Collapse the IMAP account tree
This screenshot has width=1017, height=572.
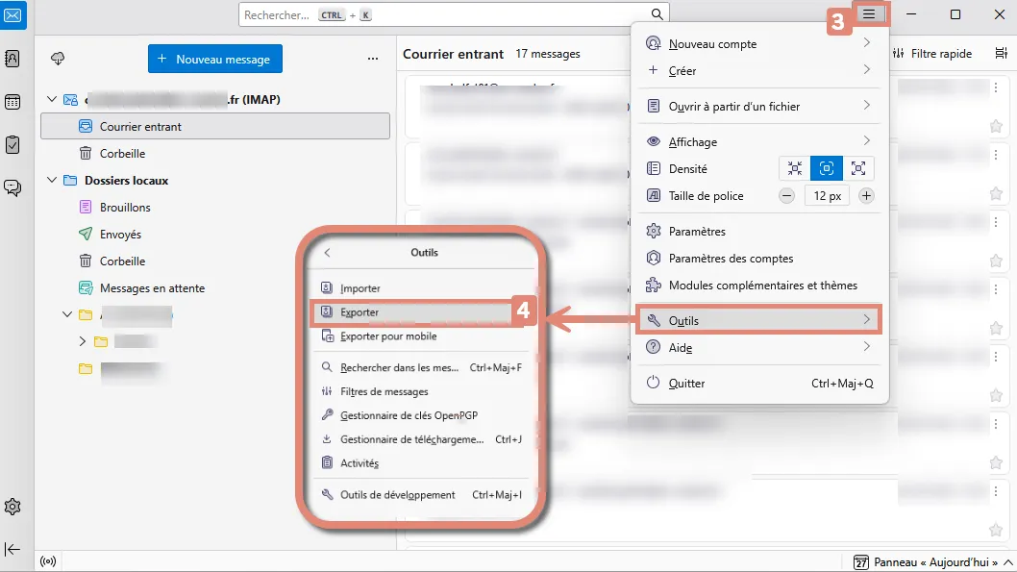(52, 99)
